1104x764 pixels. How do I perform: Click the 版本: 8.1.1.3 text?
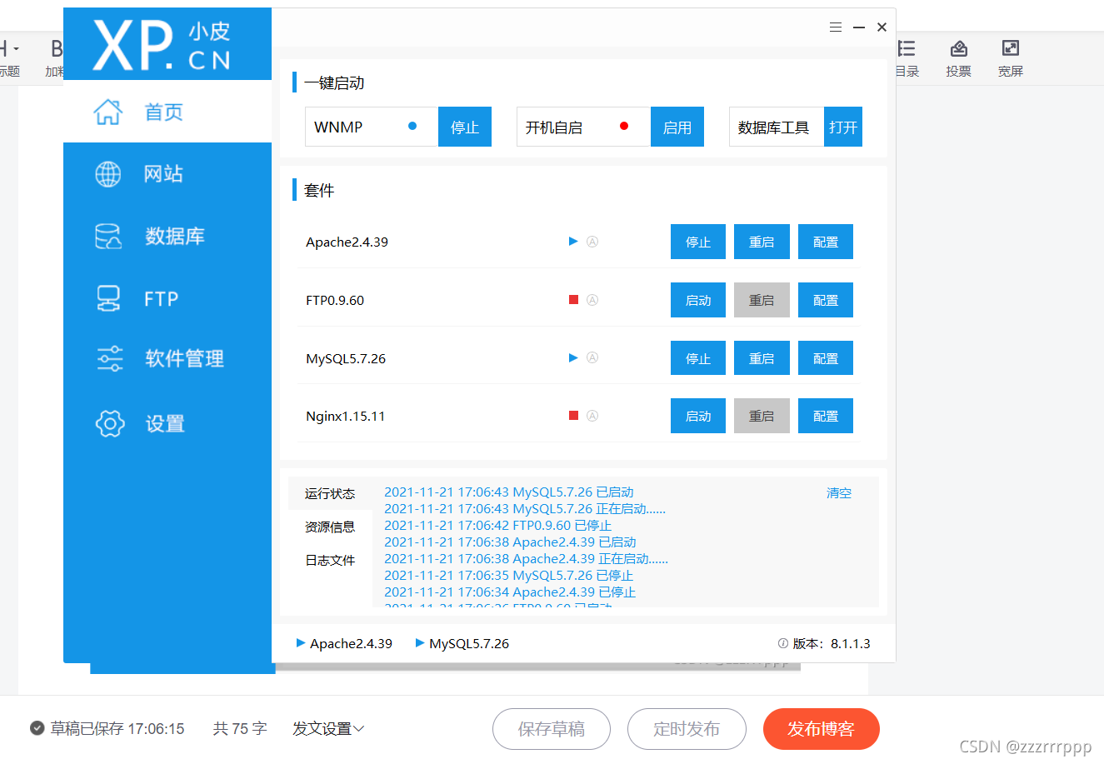point(832,643)
